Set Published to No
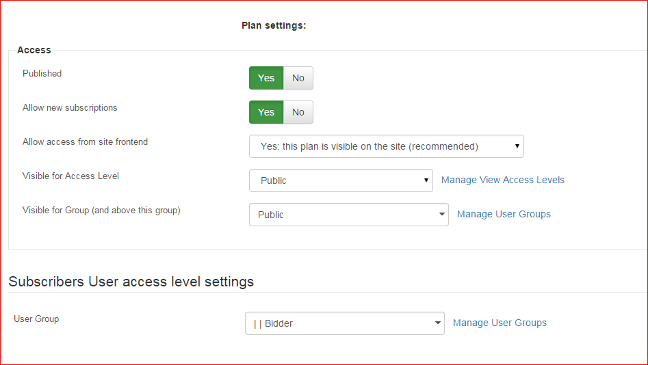This screenshot has width=648, height=365. (x=298, y=78)
